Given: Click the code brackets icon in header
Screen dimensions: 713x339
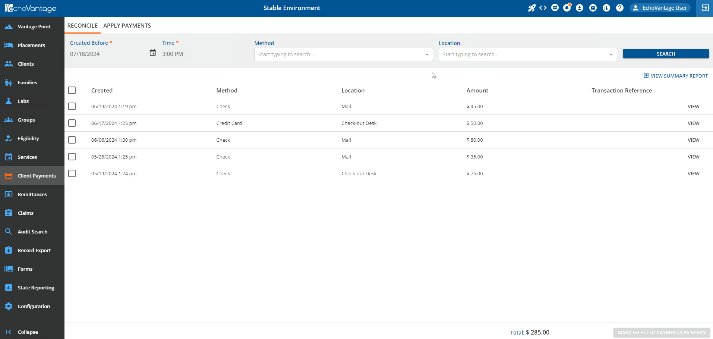Looking at the screenshot, I should click(x=543, y=8).
